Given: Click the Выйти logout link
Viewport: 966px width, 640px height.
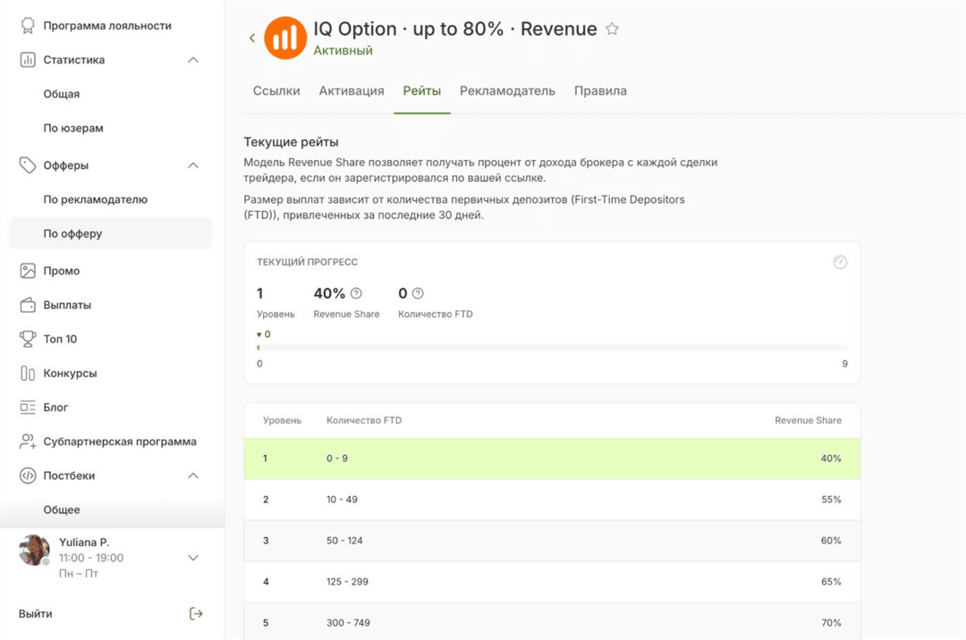Looking at the screenshot, I should (x=36, y=613).
